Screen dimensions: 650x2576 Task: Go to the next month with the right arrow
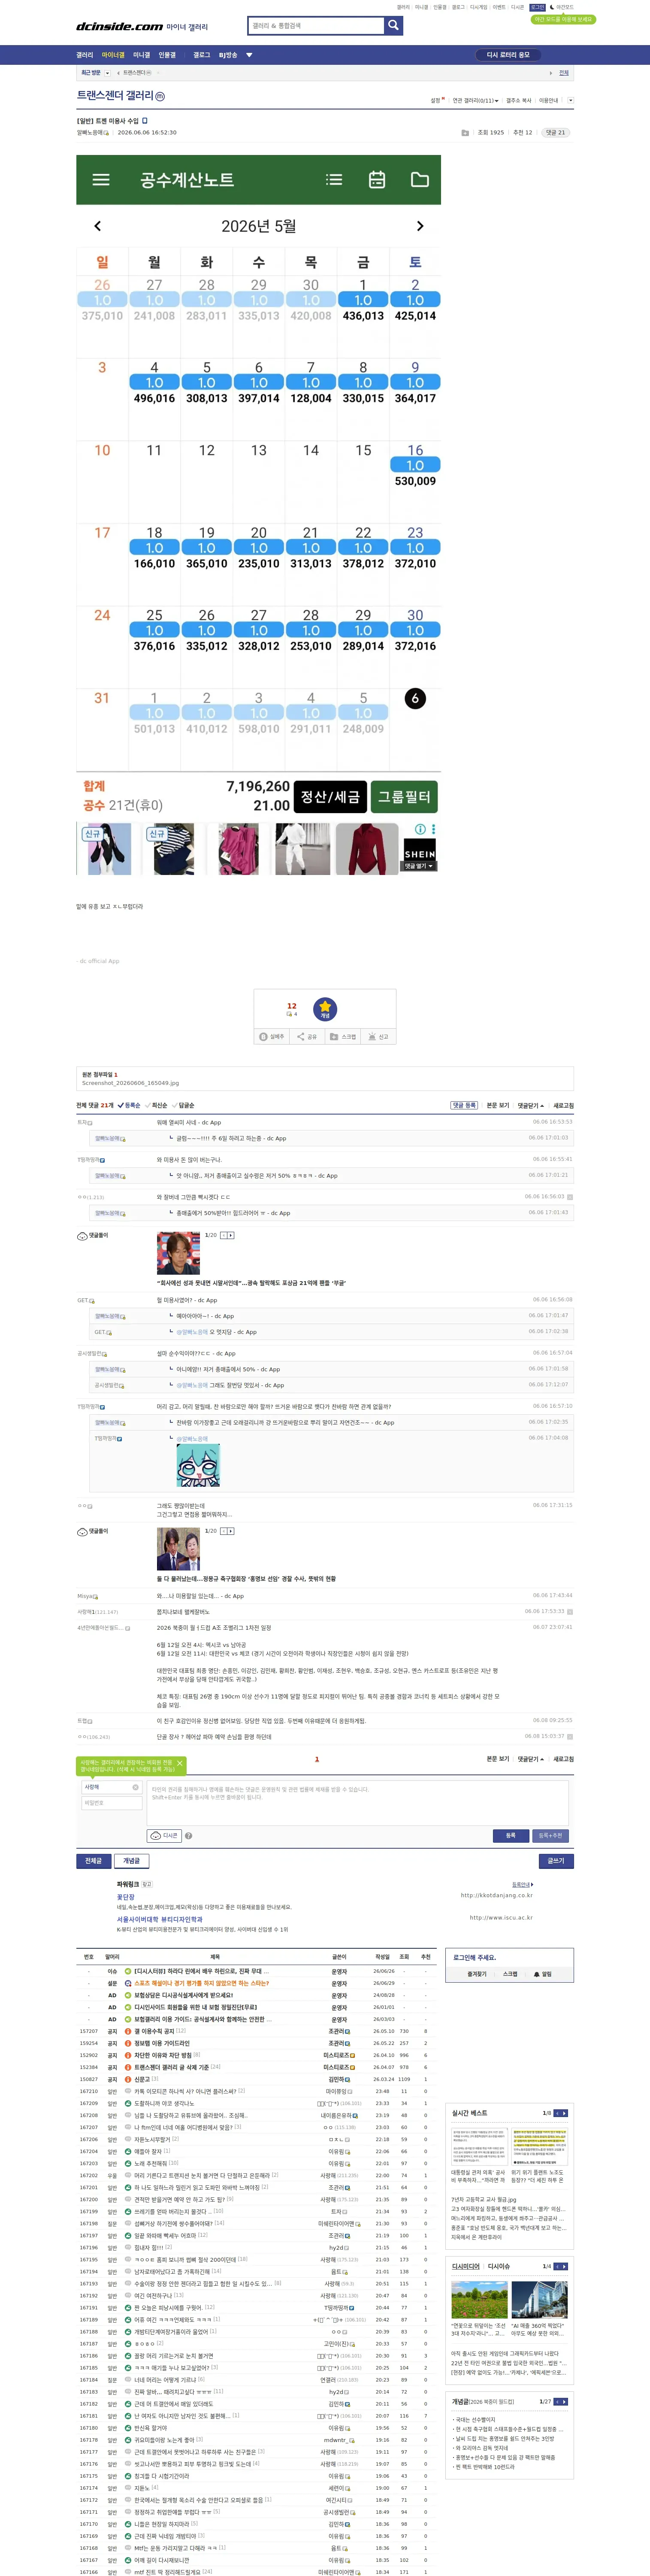tap(420, 226)
